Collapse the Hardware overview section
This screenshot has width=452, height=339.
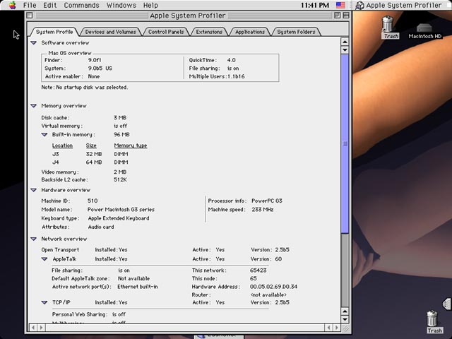33,190
